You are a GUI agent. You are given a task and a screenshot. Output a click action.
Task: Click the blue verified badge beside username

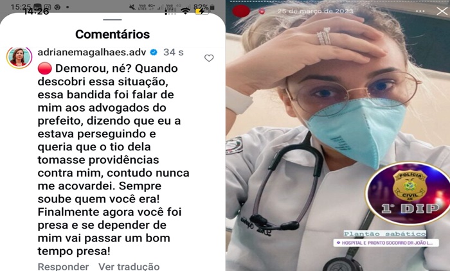pos(154,52)
